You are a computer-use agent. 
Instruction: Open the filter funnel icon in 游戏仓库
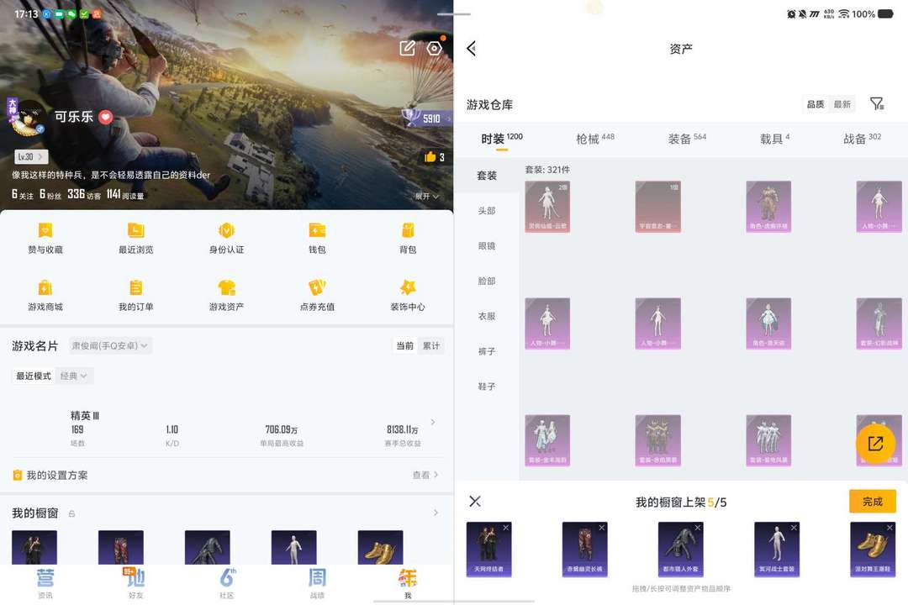(x=877, y=103)
